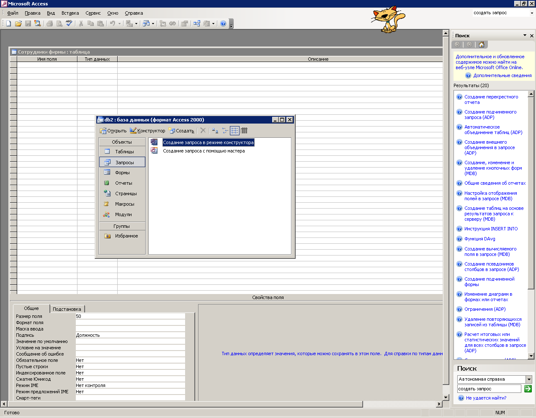536x418 pixels.
Task: Click the Создать button in database window
Action: [181, 131]
